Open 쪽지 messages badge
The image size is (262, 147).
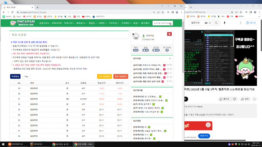136,50
